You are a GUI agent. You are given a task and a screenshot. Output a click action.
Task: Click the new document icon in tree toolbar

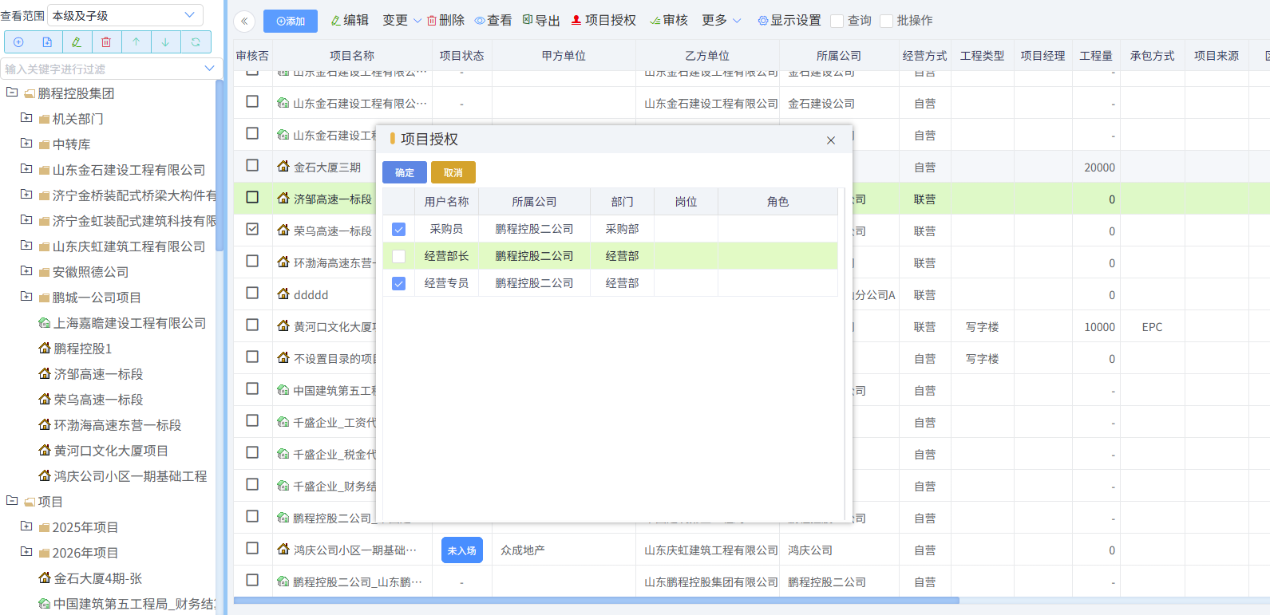(47, 42)
